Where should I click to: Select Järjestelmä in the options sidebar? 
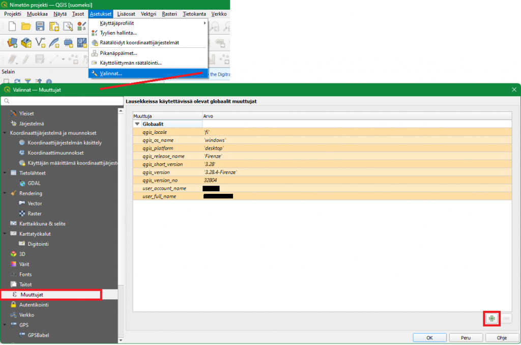tap(32, 124)
